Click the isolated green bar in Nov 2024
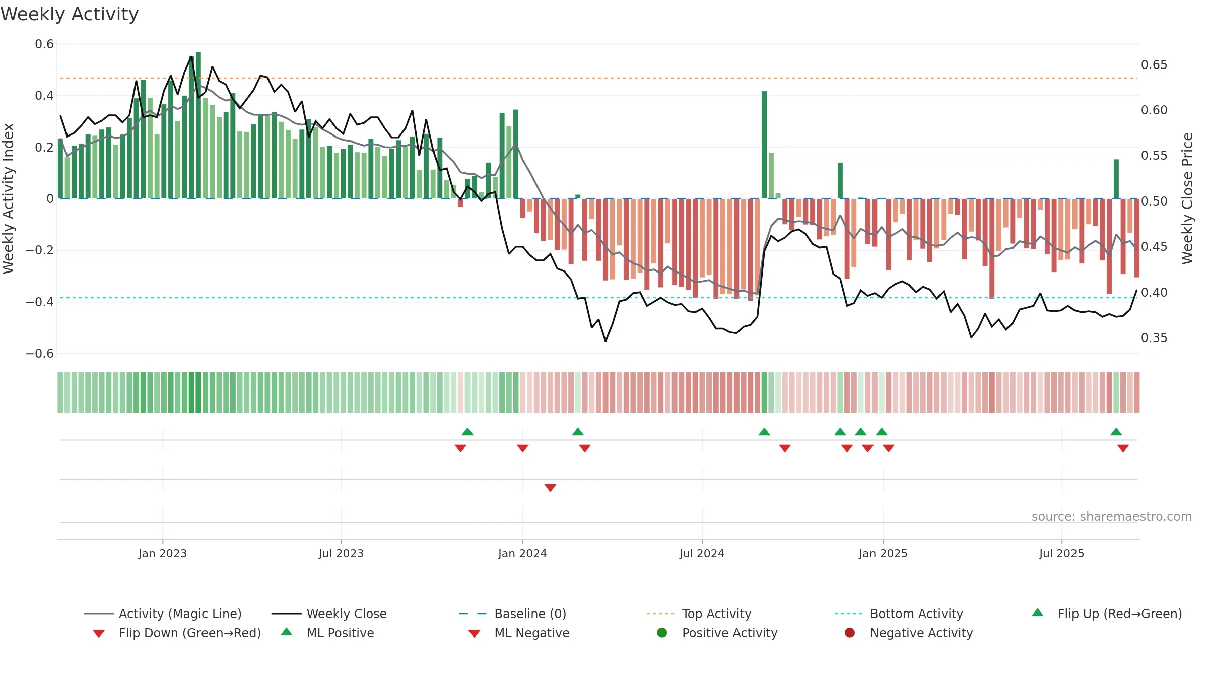 coord(840,181)
